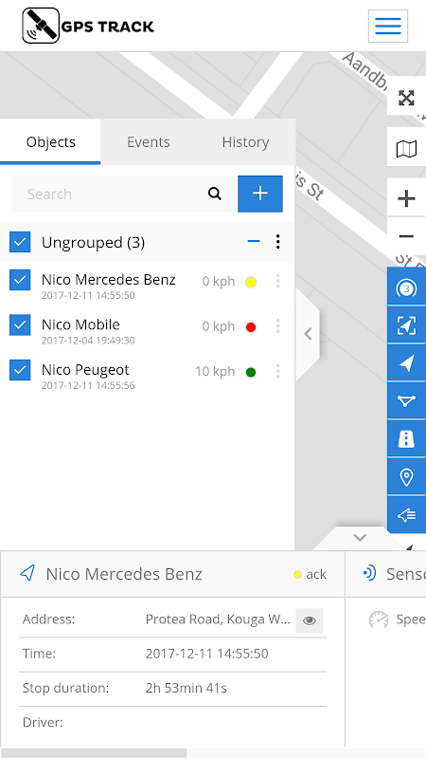Open the map layers selector

(x=406, y=149)
